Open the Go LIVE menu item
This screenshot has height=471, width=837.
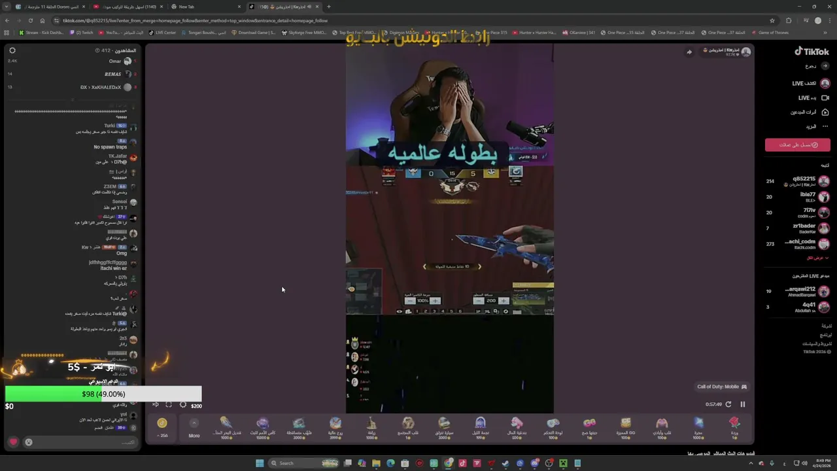813,98
